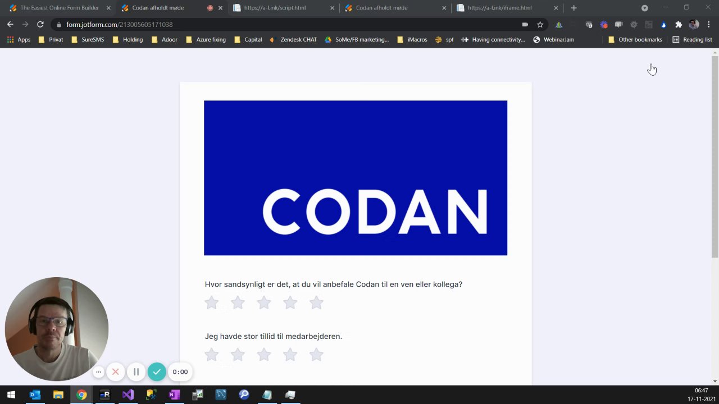Expand the Privat bookmarks folder
719x404 pixels.
[x=51, y=39]
